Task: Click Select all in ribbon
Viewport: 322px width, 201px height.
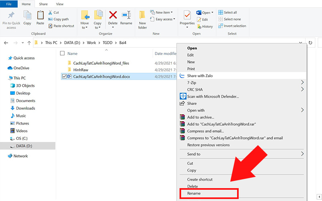Action: click(x=227, y=12)
